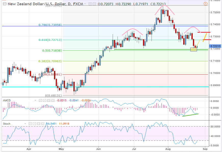Image resolution: width=222 pixels, height=152 pixels.
Task: Open Stoch indicator settings gear
Action: (x=34, y=124)
